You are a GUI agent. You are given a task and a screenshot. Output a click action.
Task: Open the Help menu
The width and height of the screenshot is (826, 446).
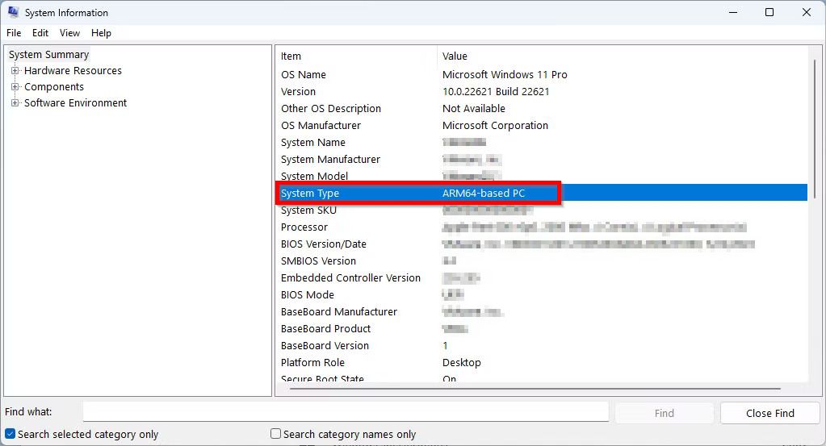click(x=101, y=33)
